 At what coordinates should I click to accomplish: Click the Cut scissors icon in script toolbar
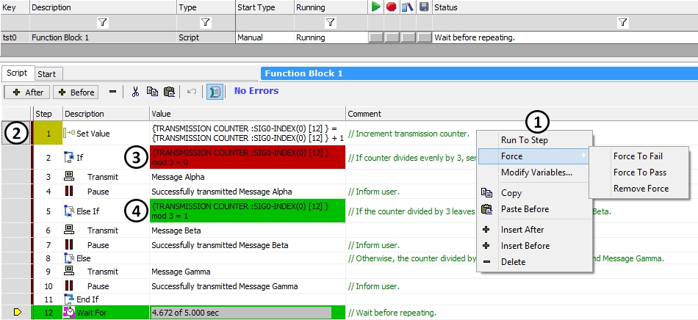135,92
